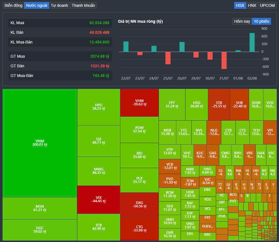The height and width of the screenshot is (242, 279).
Task: Select the GMD 10.93 tỷ tile
Action: tap(170, 222)
